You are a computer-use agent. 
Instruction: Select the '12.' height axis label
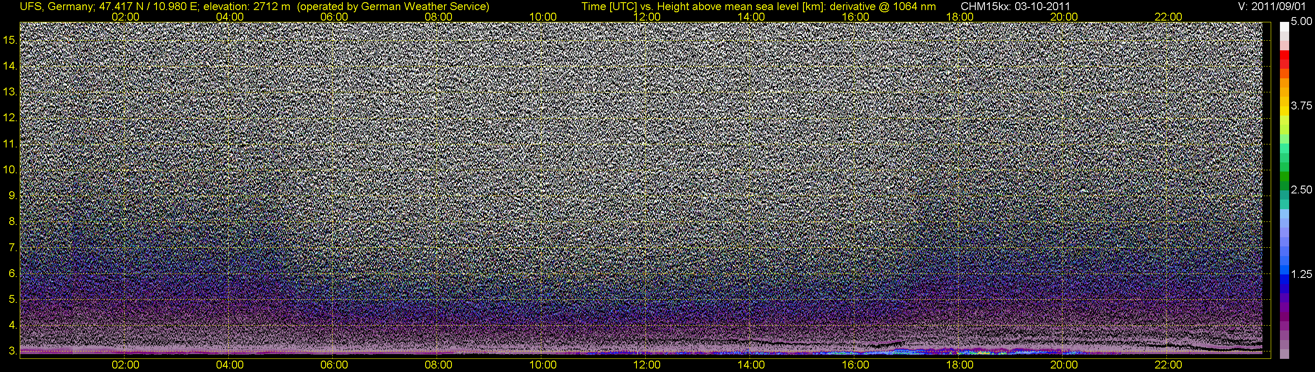[x=11, y=118]
